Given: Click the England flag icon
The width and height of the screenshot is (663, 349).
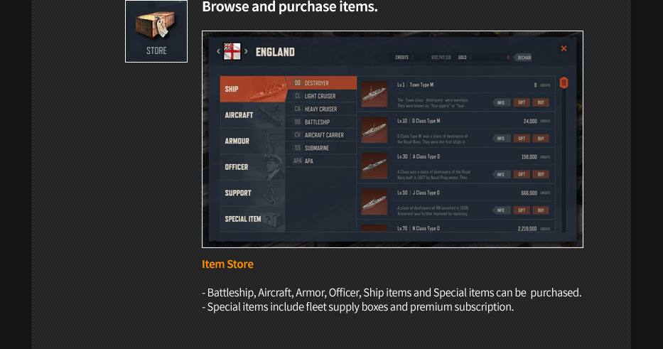Looking at the screenshot, I should pyautogui.click(x=232, y=51).
